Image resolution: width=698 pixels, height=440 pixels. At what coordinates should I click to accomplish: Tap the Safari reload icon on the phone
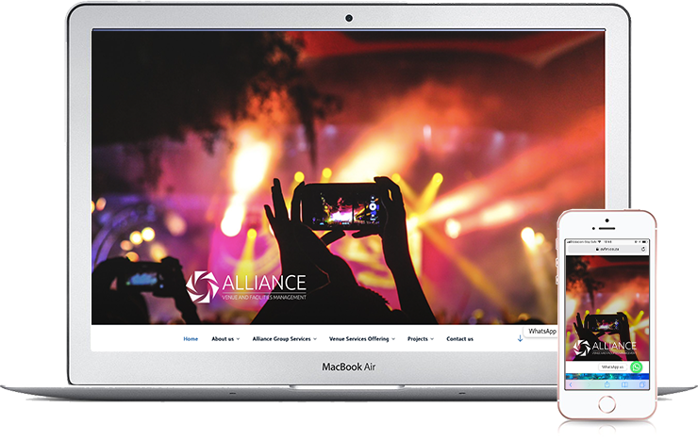(x=643, y=250)
